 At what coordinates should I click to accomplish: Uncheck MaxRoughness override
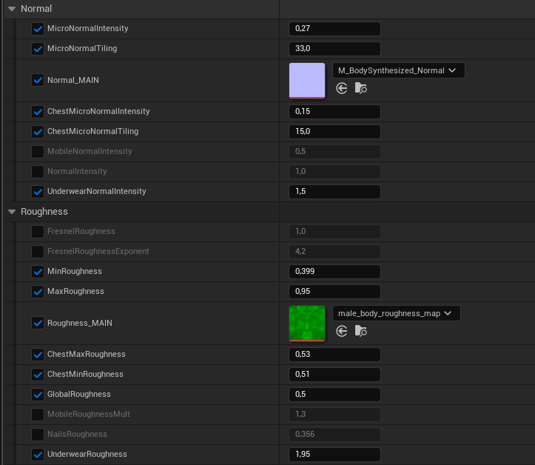tap(38, 292)
